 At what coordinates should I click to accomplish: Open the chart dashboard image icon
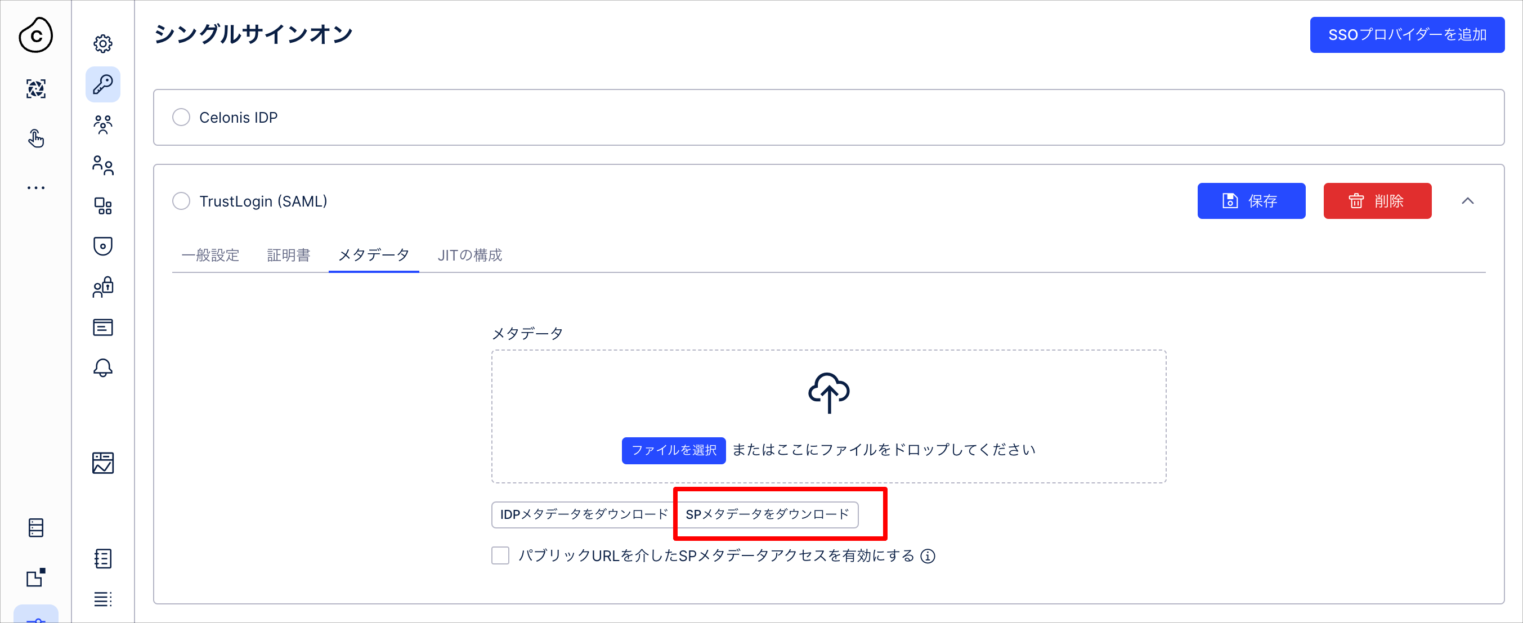pyautogui.click(x=103, y=463)
